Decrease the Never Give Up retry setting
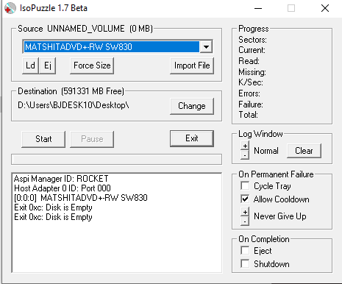The height and width of the screenshot is (284, 342). coord(245,221)
